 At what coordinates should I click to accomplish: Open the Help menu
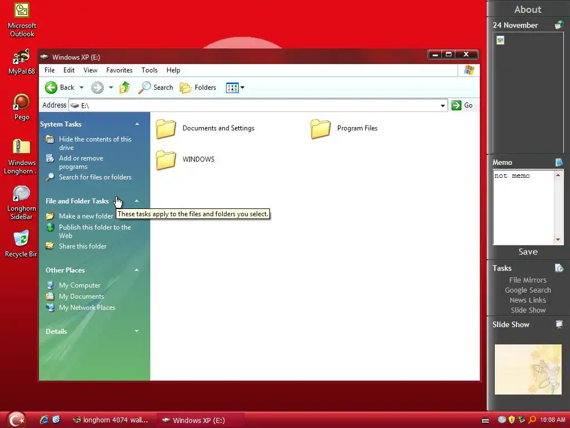(x=173, y=70)
